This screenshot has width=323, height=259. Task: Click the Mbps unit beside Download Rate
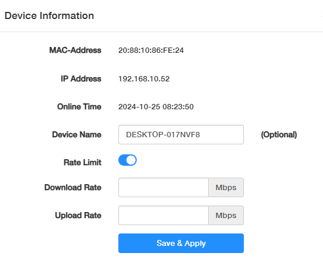click(x=226, y=187)
